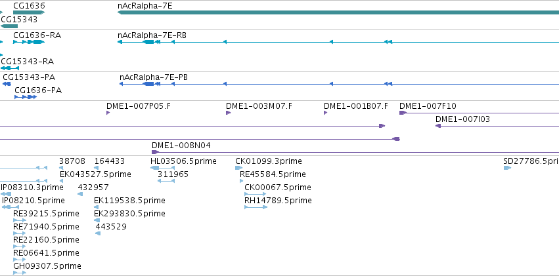This screenshot has width=559, height=276.
Task: Click the RH14789.5prime EST feature
Action: pos(256,207)
